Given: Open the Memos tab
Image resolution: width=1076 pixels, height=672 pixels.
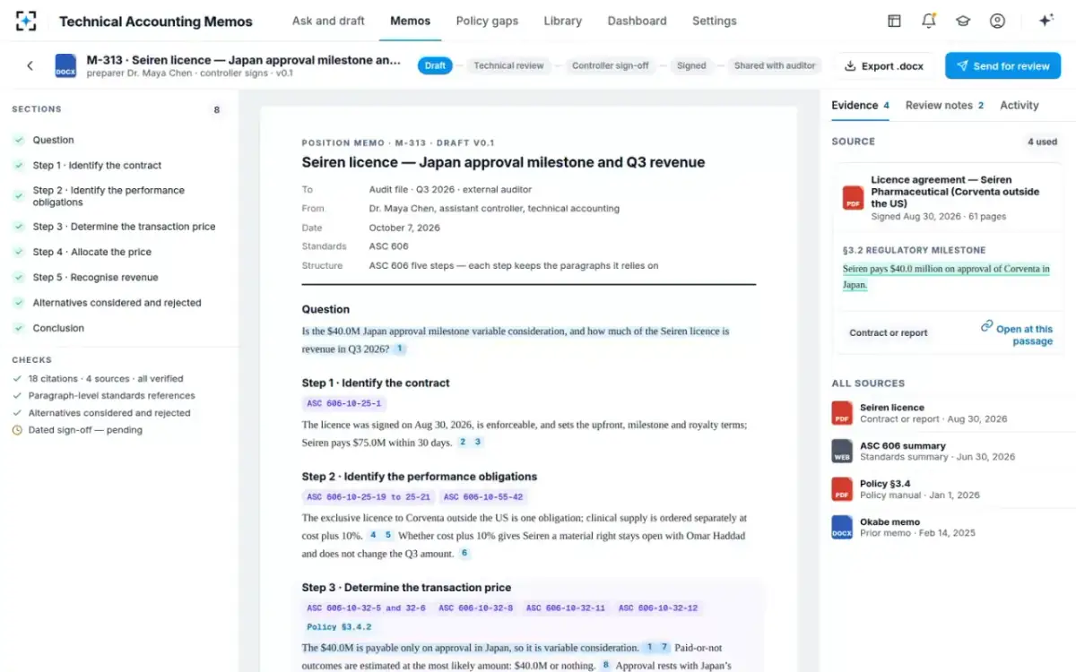Looking at the screenshot, I should (411, 21).
